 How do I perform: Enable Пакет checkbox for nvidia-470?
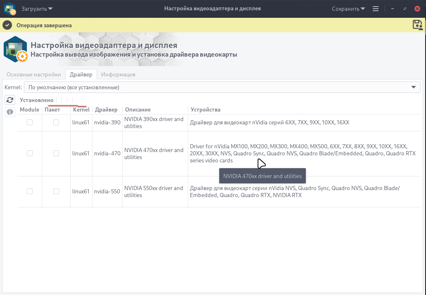tap(56, 153)
